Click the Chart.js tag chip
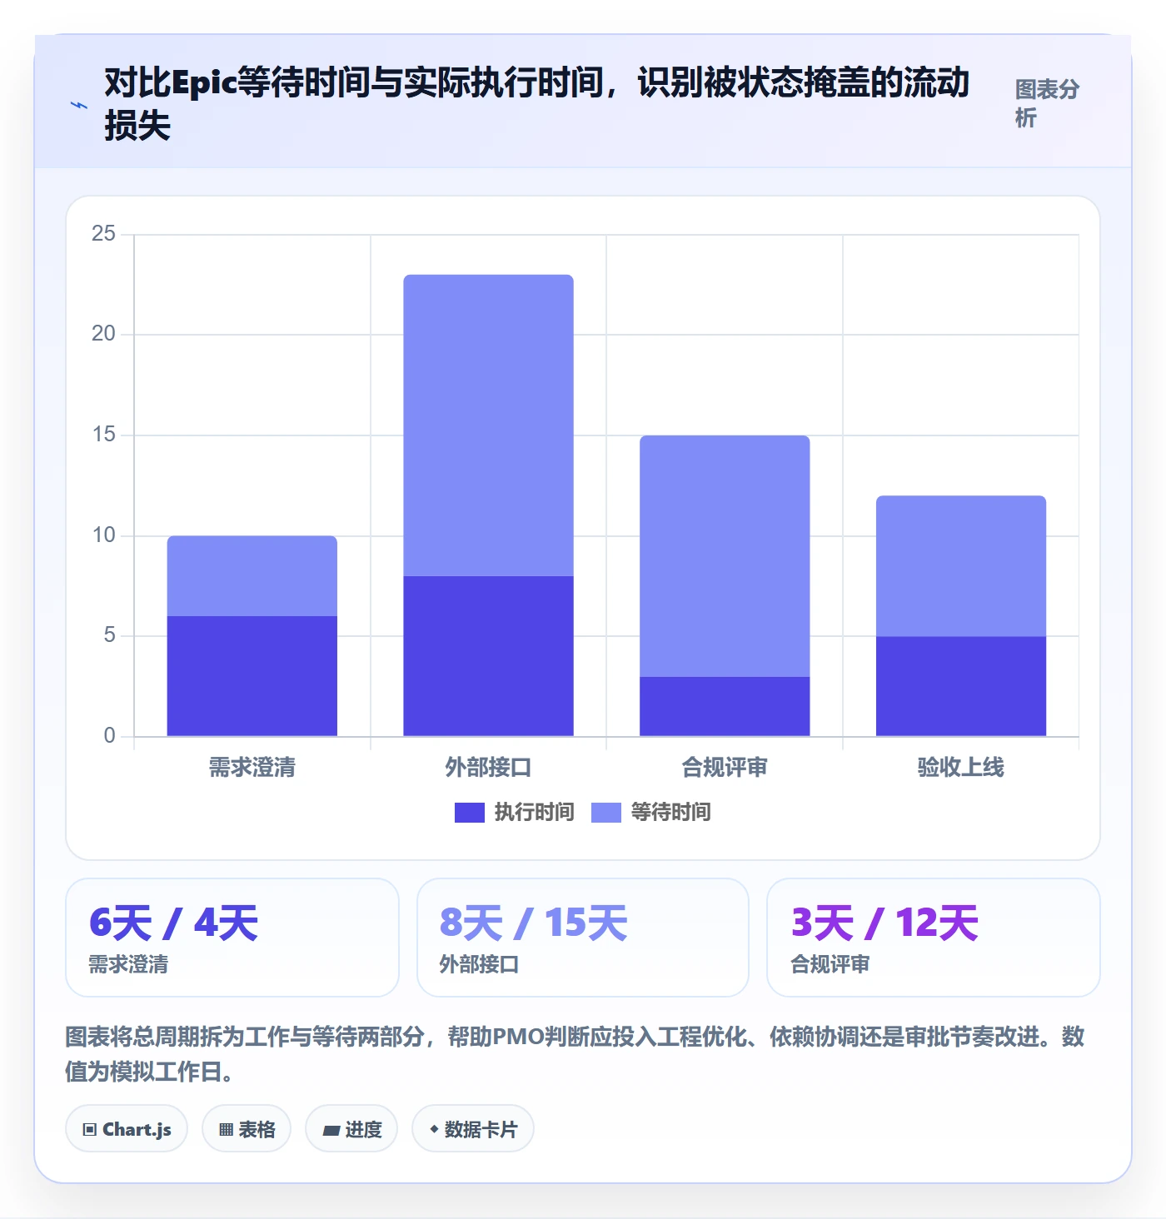The image size is (1166, 1219). [x=127, y=1129]
